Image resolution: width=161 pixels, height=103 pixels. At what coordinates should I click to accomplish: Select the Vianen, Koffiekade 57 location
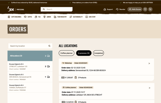point(30,88)
